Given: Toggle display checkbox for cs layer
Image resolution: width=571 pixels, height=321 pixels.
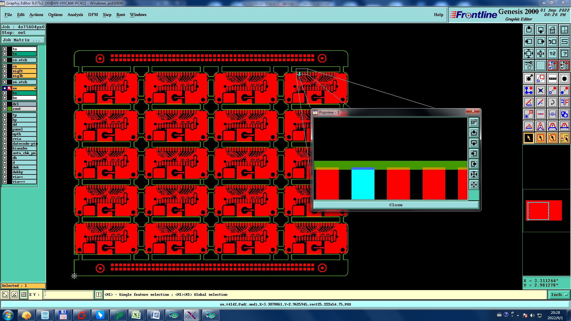Looking at the screenshot, I should click(x=5, y=66).
